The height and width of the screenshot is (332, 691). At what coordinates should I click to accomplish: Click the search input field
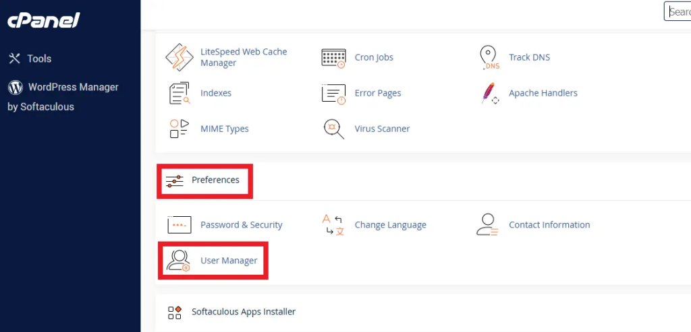678,12
